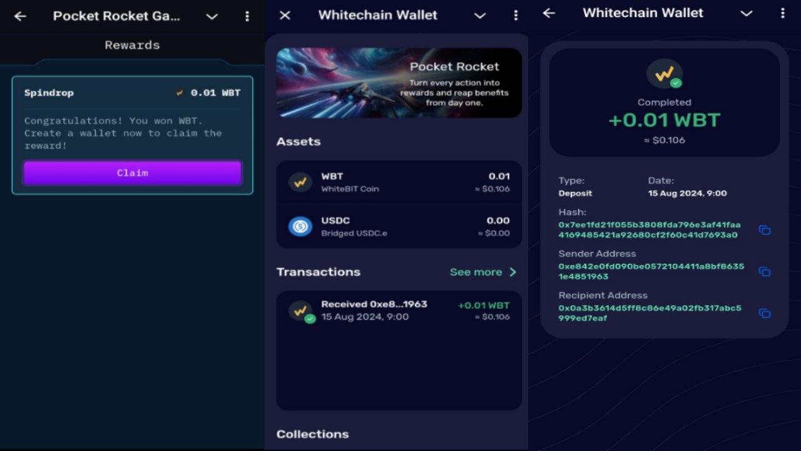The height and width of the screenshot is (451, 801).
Task: Go back from the transaction detail wallet
Action: [x=549, y=13]
